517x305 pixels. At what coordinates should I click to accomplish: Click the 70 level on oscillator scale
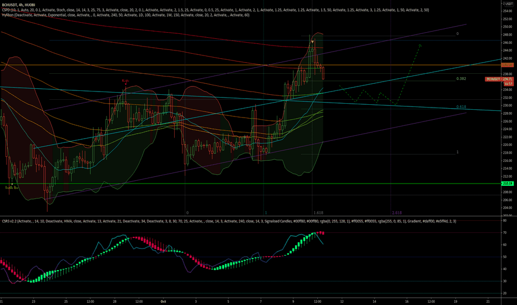(505, 232)
